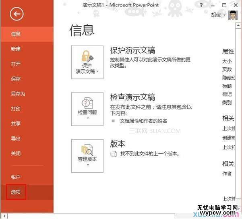Click the 保护演示文稿 section heading
The image size is (242, 219).
pos(132,50)
